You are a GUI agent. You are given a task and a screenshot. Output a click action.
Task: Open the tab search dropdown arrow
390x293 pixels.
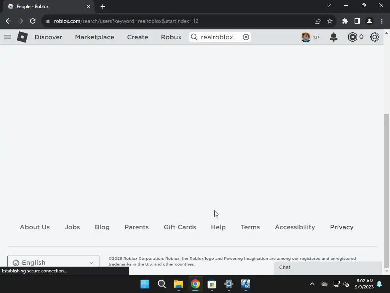point(329,5)
